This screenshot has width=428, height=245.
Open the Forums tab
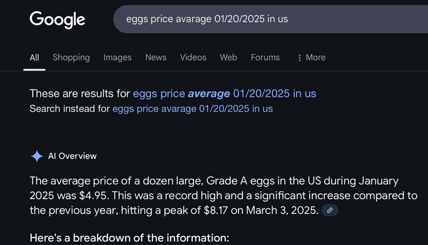(265, 58)
